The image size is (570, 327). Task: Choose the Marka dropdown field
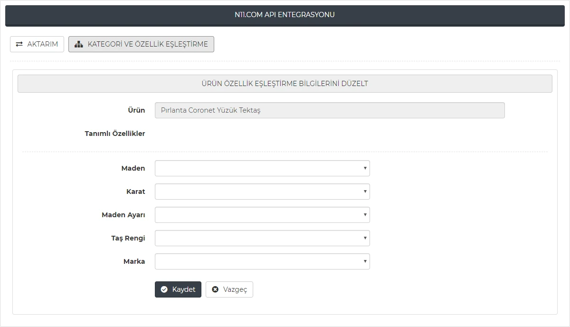(262, 261)
